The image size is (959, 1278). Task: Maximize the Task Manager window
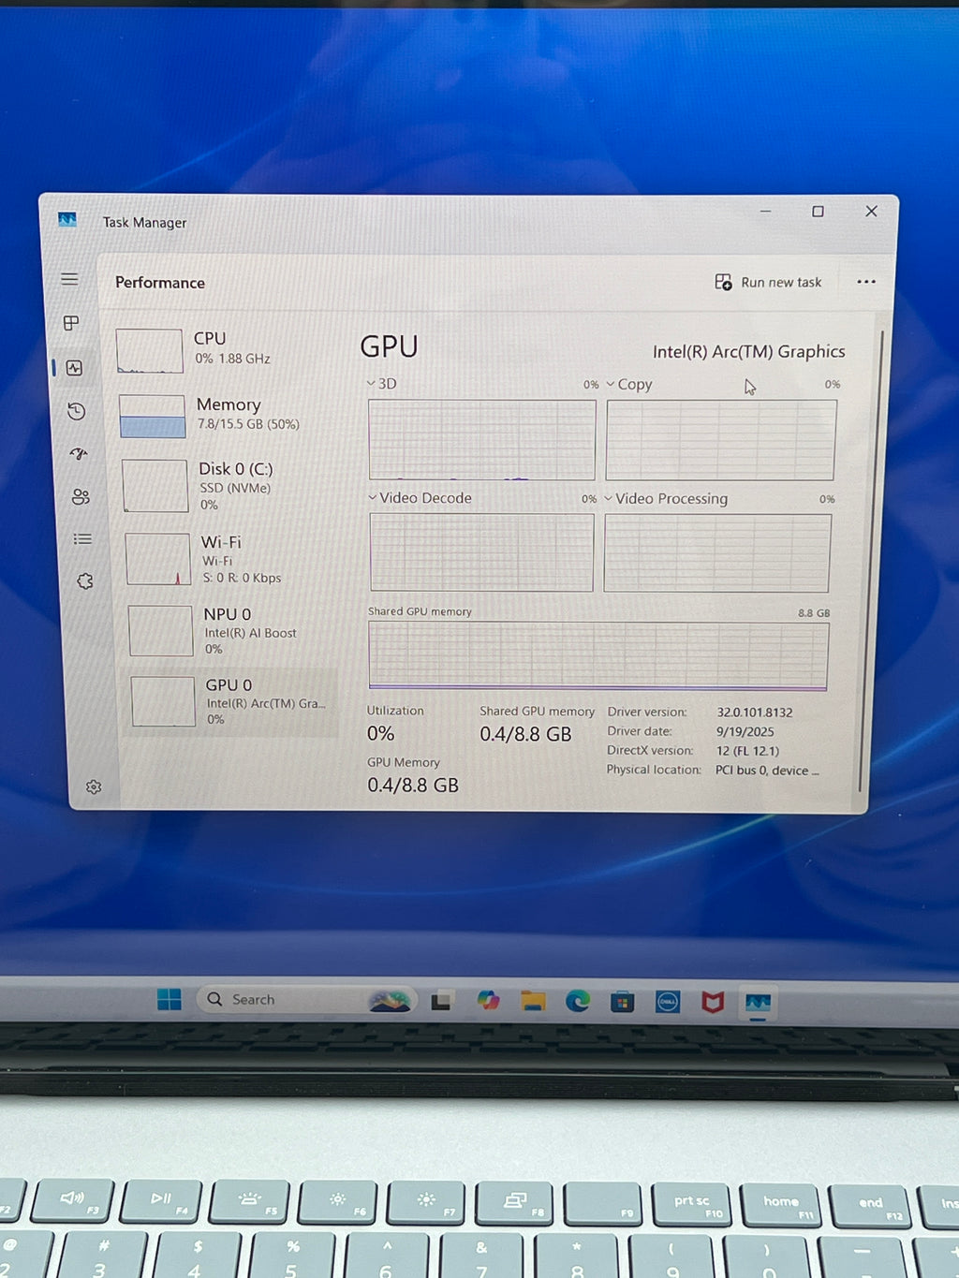tap(818, 212)
